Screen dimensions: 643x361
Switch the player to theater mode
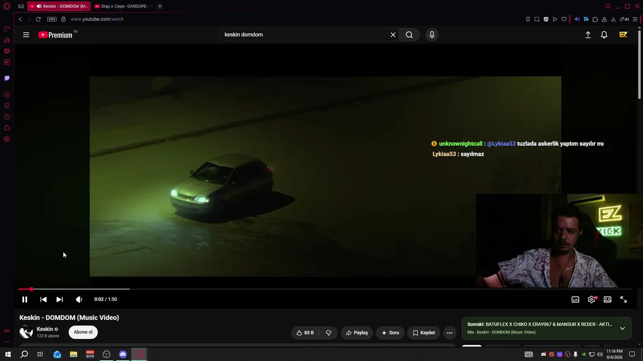[607, 299]
